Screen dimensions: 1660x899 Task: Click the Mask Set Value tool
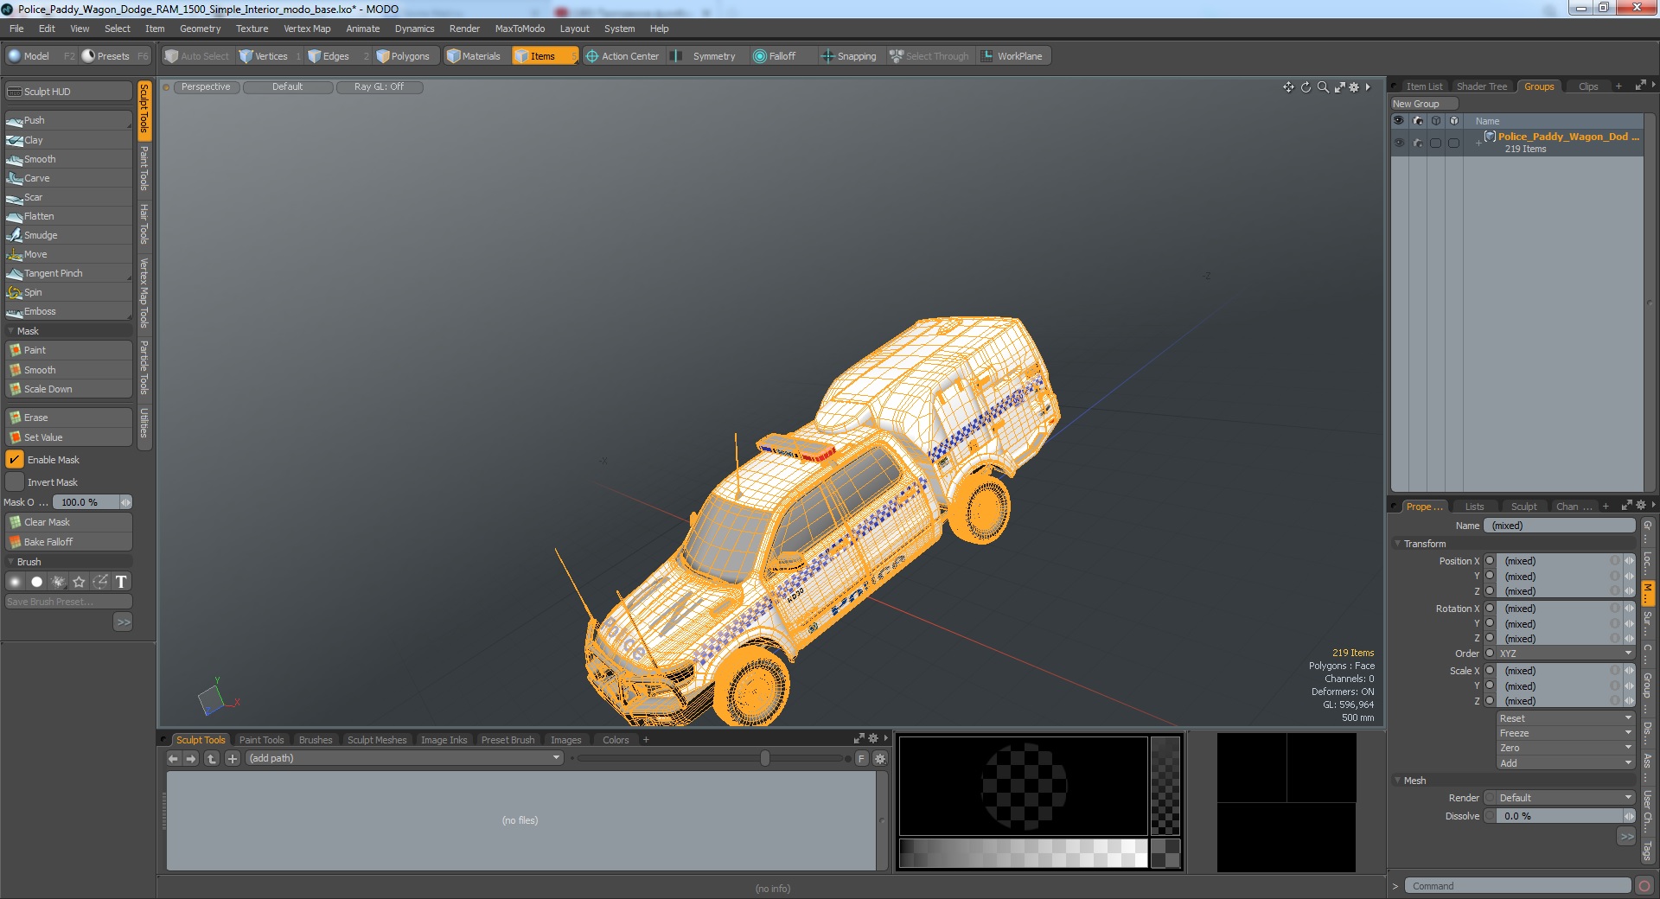click(x=68, y=437)
